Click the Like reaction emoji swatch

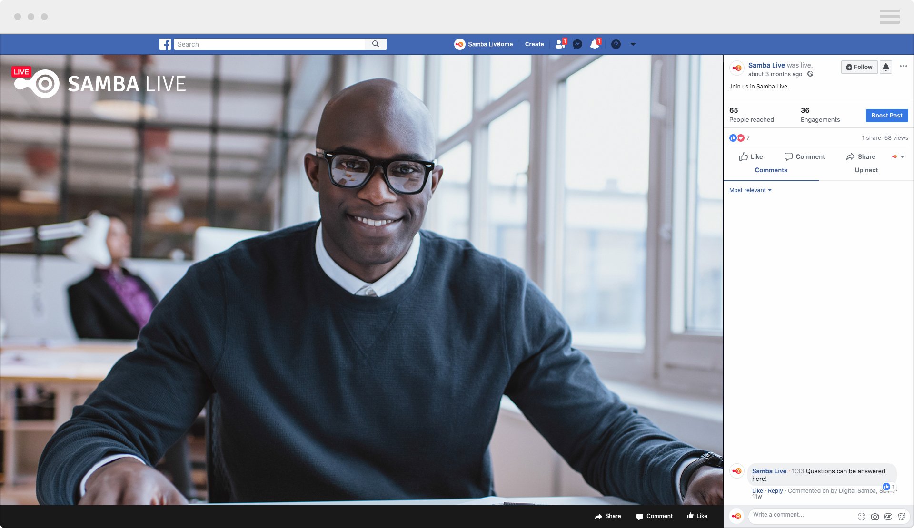[x=734, y=137]
